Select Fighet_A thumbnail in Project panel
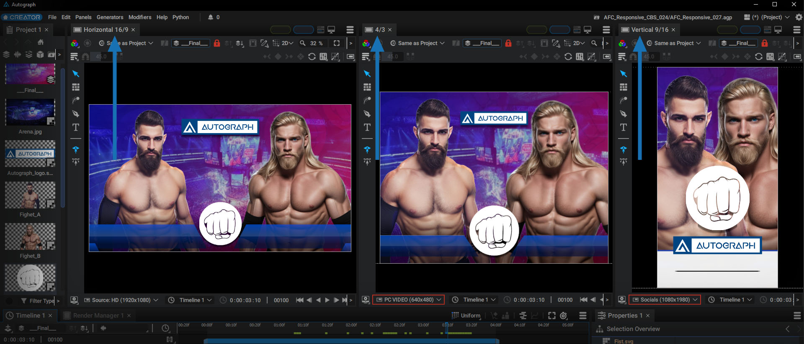 coord(30,195)
